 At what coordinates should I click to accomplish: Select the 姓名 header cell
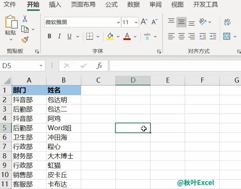(x=64, y=90)
